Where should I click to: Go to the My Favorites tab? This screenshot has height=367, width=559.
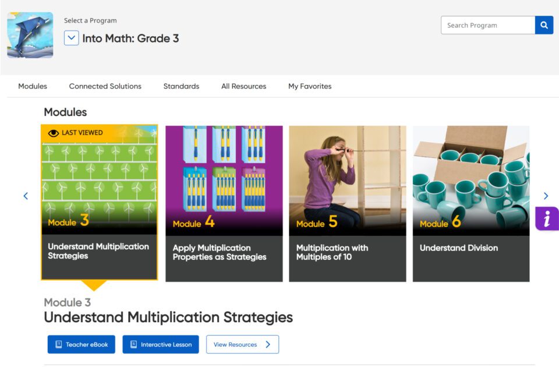click(310, 86)
